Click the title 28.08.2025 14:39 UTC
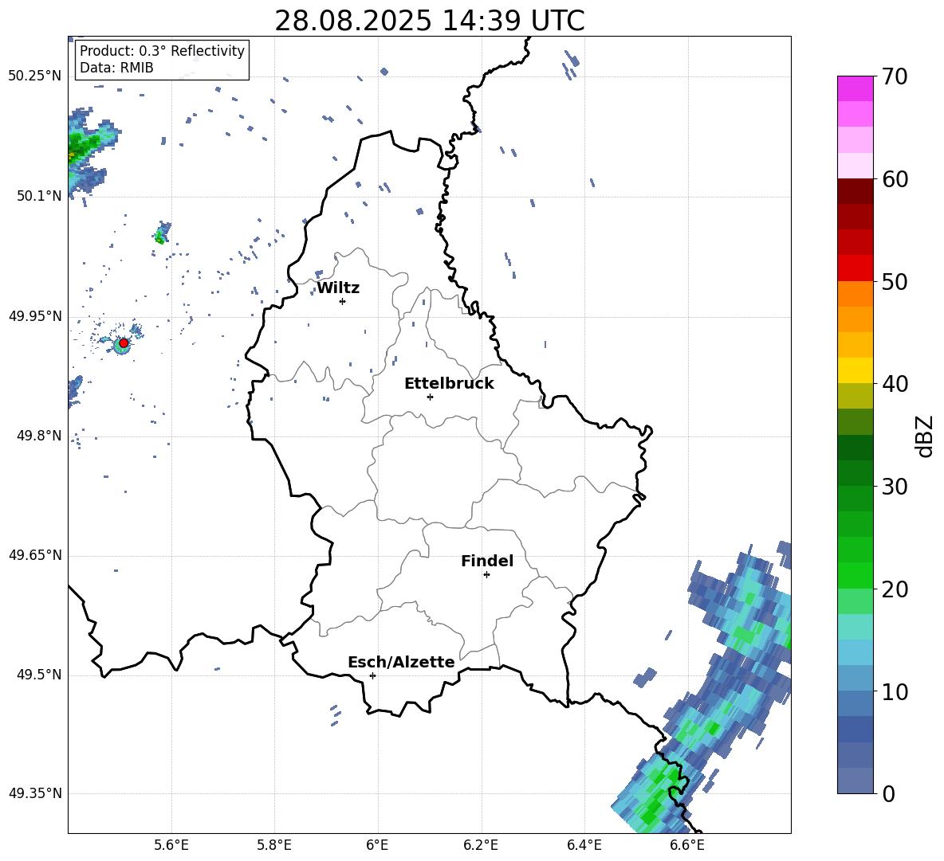 tap(429, 21)
